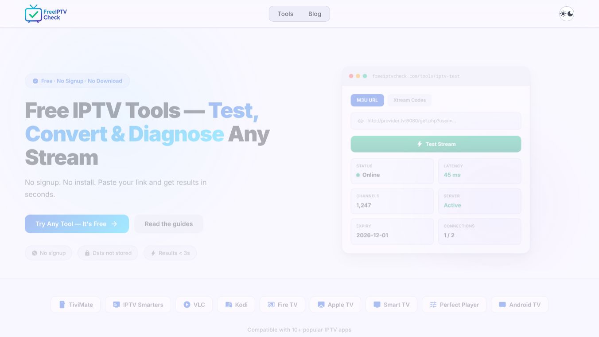The height and width of the screenshot is (337, 599).
Task: Click the Kodi app icon
Action: tap(229, 305)
